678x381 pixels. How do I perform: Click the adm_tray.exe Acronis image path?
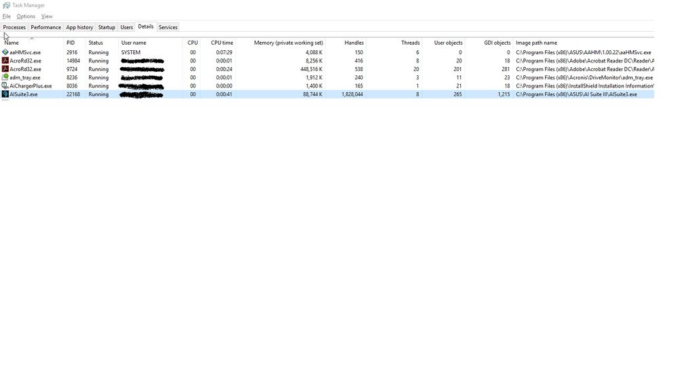pyautogui.click(x=584, y=78)
